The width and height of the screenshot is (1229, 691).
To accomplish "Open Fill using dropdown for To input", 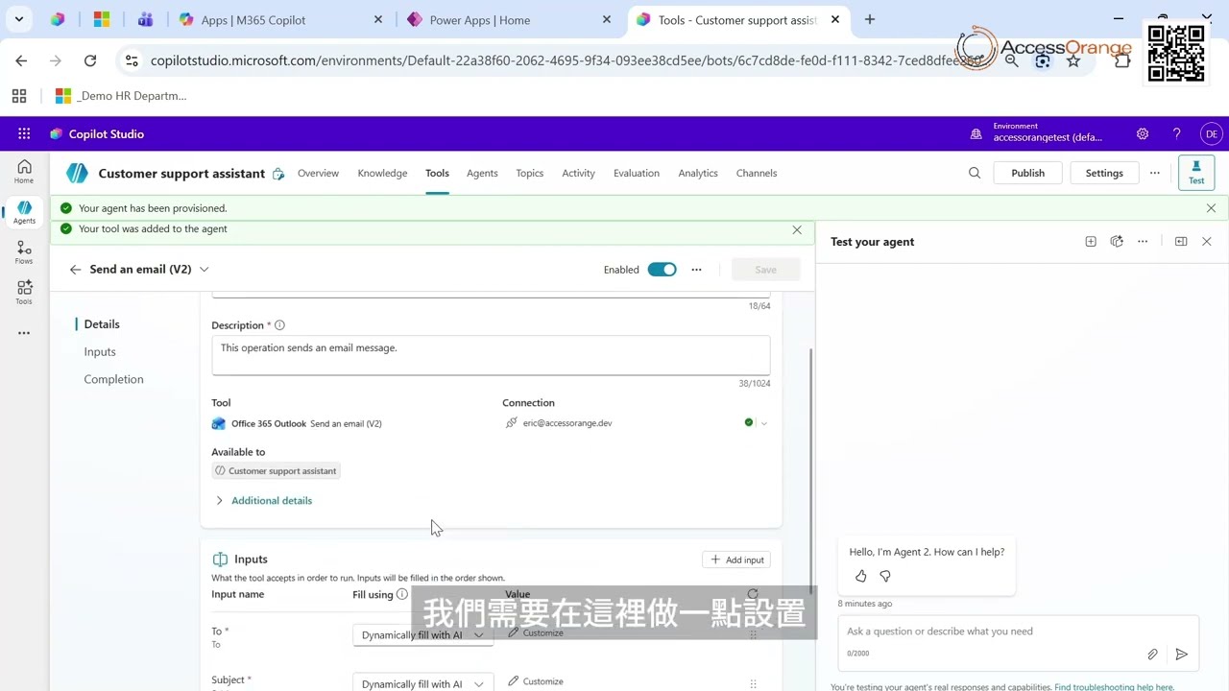I will (422, 635).
